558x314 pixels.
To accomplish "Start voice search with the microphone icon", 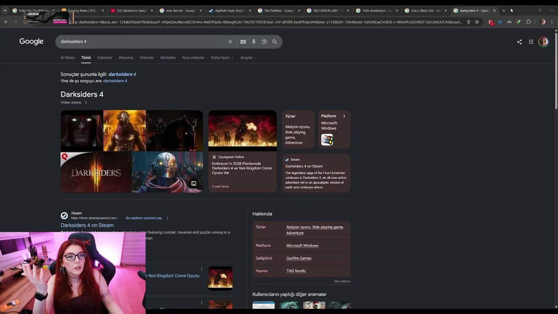I will pos(254,41).
